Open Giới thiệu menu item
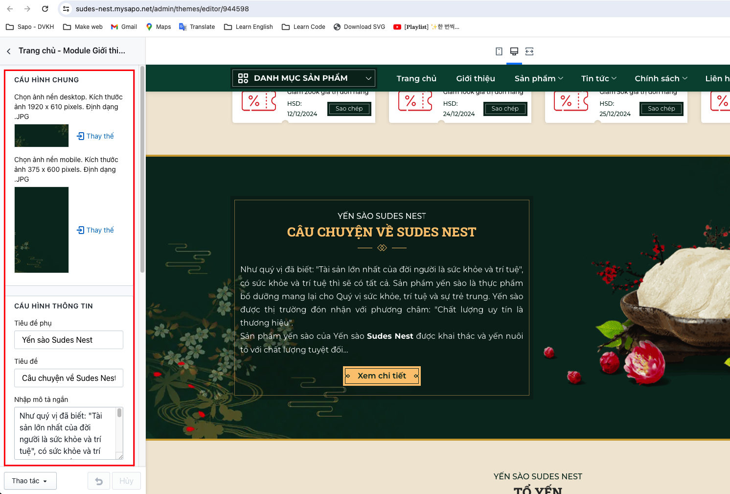Image resolution: width=730 pixels, height=494 pixels. [x=476, y=78]
